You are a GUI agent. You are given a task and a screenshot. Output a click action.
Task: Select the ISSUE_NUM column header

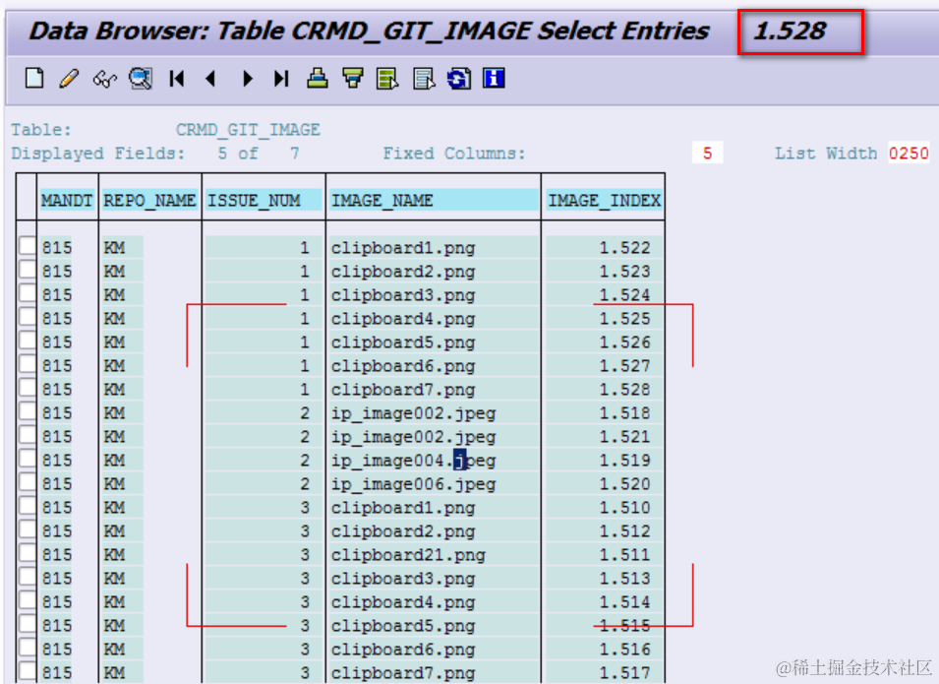click(x=264, y=200)
